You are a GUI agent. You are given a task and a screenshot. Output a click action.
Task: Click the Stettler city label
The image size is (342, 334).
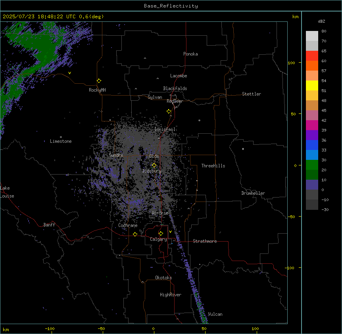[x=252, y=94]
